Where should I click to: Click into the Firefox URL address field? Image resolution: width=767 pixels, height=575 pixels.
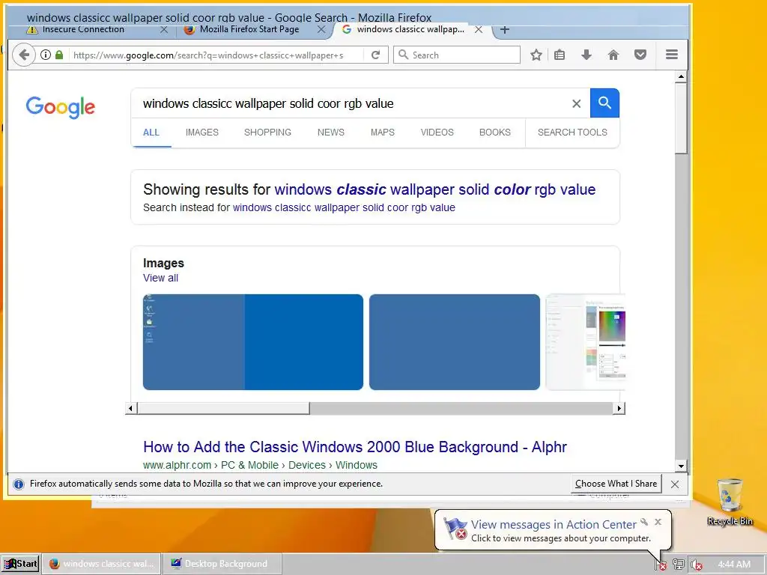pyautogui.click(x=215, y=55)
